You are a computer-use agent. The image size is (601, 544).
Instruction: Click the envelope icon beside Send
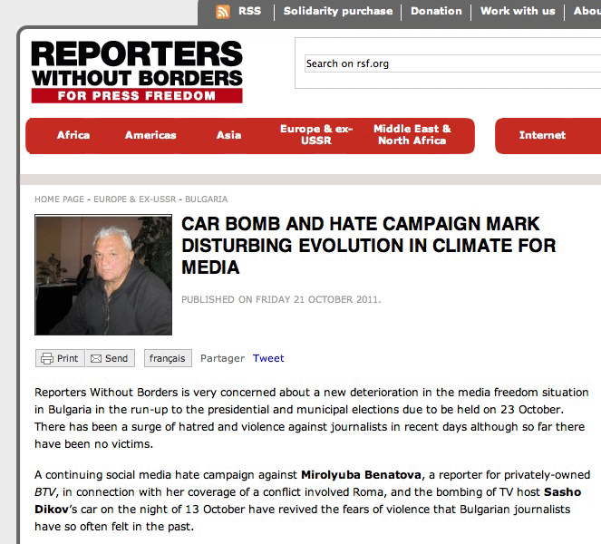point(96,358)
